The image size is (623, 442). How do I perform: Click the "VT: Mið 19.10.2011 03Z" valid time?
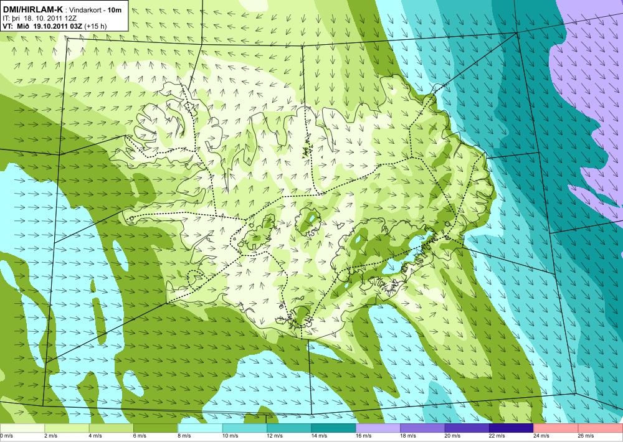point(42,27)
